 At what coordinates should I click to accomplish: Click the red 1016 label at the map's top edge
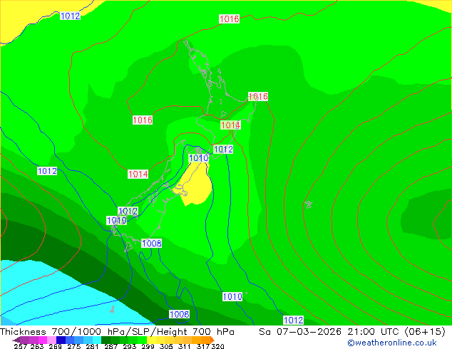click(x=229, y=19)
